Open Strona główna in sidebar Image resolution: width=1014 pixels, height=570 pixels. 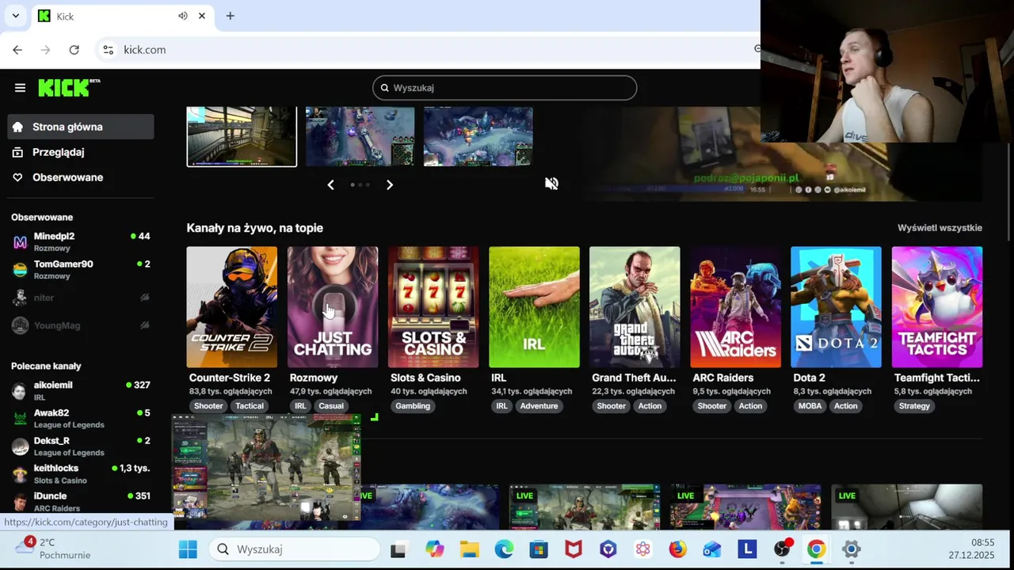[81, 127]
